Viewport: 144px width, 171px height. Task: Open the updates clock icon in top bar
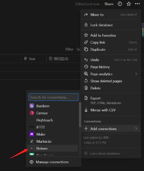click(x=120, y=4)
